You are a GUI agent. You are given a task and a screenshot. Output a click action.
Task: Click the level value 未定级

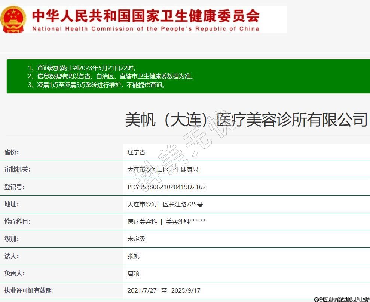tap(136, 239)
